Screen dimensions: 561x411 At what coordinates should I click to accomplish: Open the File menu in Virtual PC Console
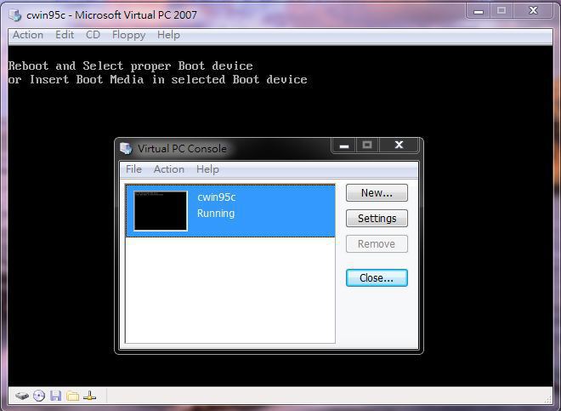[x=133, y=169]
